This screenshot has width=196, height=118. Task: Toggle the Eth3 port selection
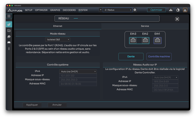click(x=133, y=40)
